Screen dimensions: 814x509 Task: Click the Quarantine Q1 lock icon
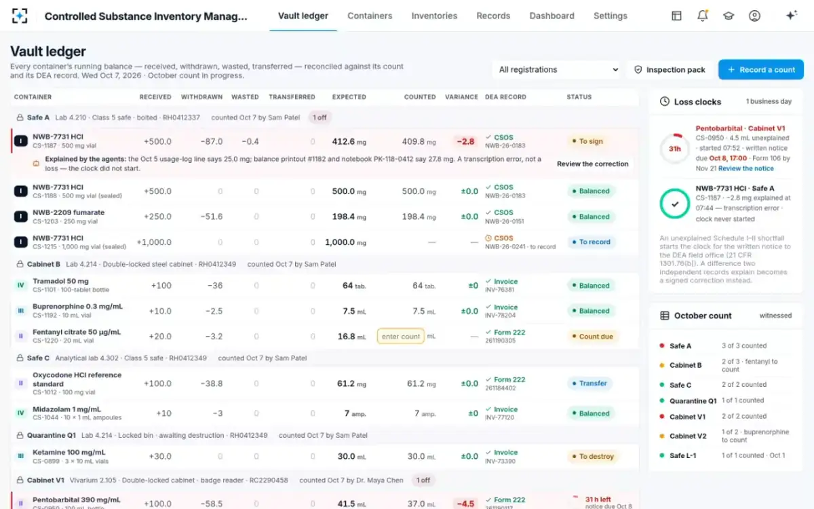pyautogui.click(x=20, y=435)
